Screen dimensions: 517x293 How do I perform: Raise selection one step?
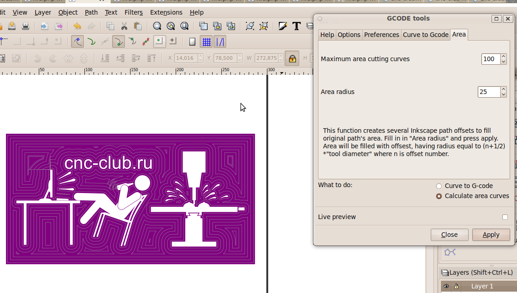coord(136,58)
